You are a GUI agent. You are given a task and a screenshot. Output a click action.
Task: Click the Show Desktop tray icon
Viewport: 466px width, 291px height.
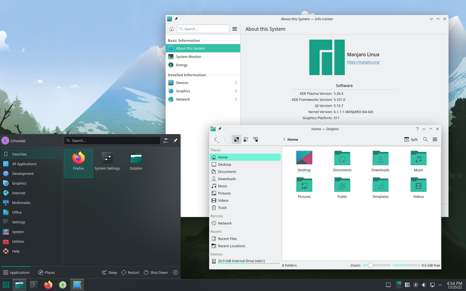pos(388,285)
